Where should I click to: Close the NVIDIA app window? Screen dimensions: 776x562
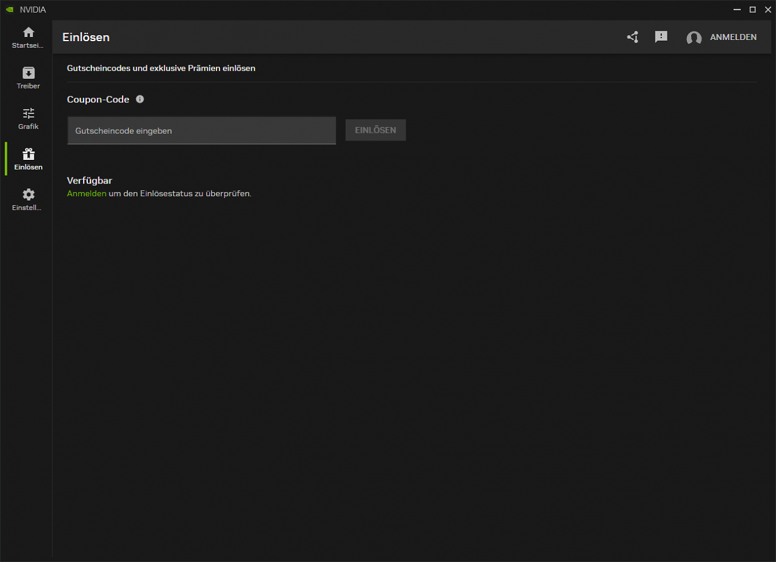pos(768,10)
